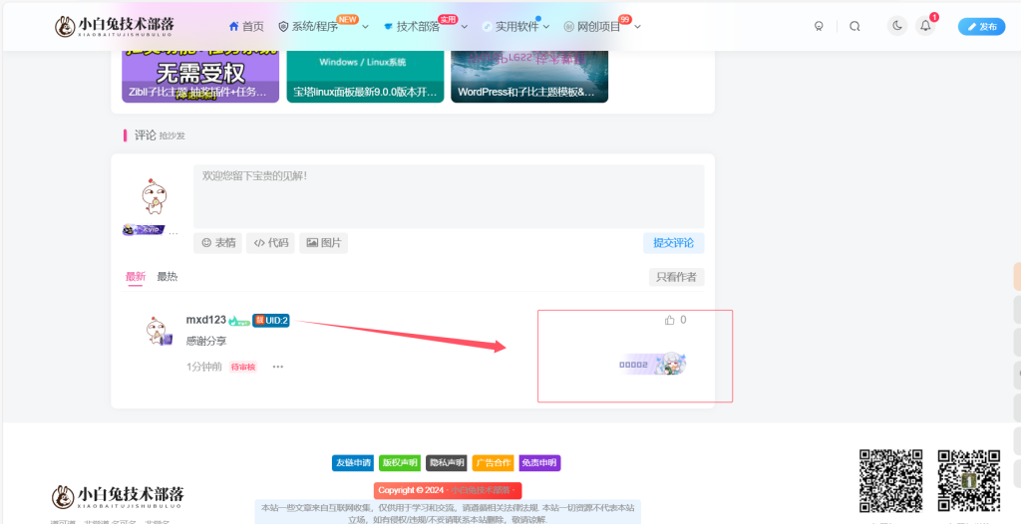The image size is (1021, 524).
Task: Click the mxd123 commenter avatar
Action: (x=159, y=330)
